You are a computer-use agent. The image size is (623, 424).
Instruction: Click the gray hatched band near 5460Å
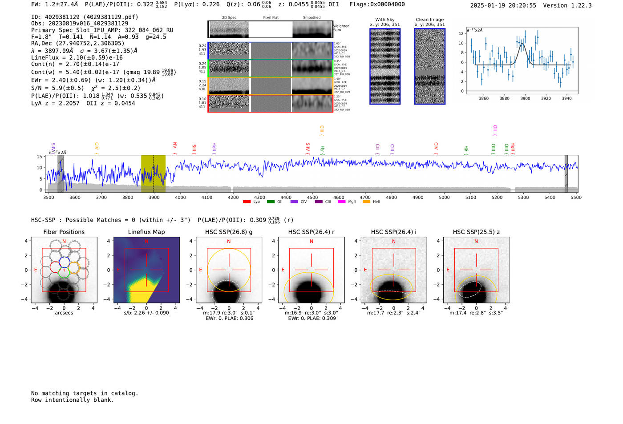tap(566, 174)
